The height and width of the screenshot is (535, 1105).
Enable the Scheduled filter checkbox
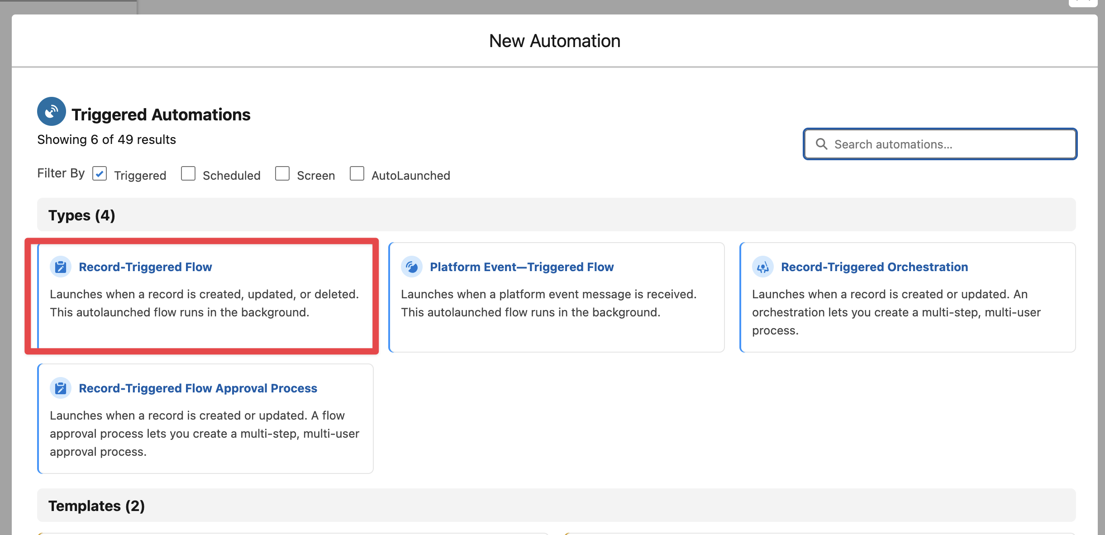coord(188,174)
